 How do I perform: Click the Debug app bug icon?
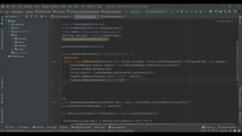[186, 11]
